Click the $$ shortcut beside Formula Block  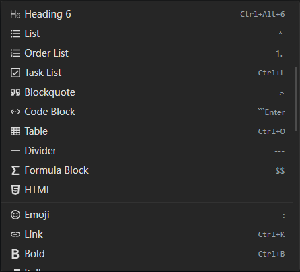coord(280,170)
